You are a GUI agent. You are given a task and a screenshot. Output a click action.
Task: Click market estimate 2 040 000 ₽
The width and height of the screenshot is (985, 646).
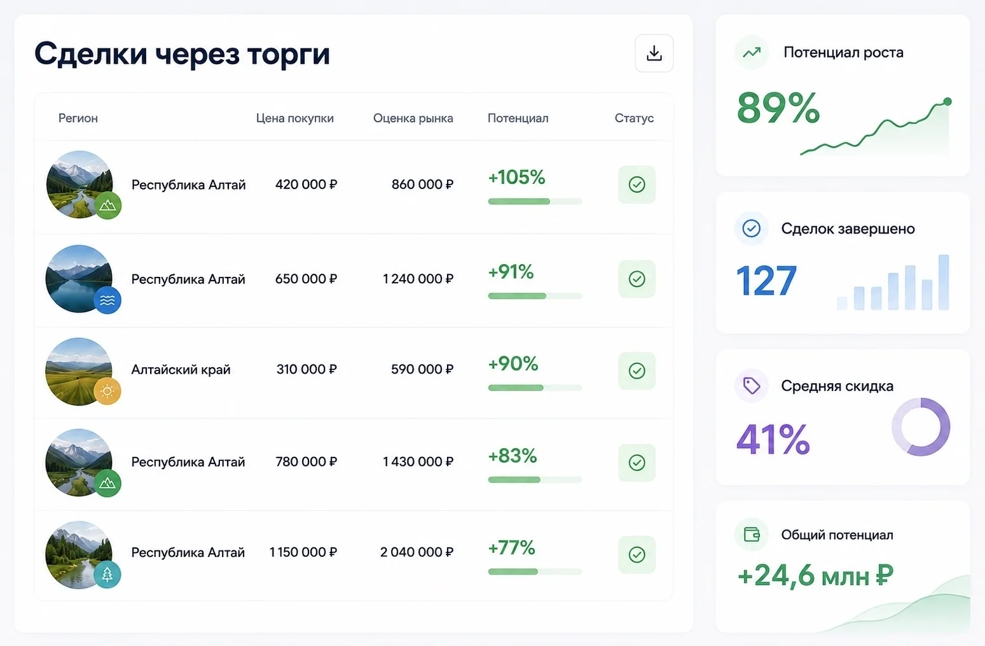click(x=417, y=552)
